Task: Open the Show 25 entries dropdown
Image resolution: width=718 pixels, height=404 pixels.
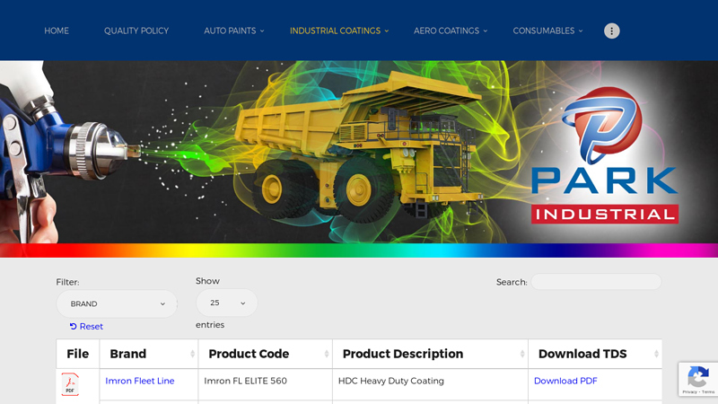Action: 227,303
